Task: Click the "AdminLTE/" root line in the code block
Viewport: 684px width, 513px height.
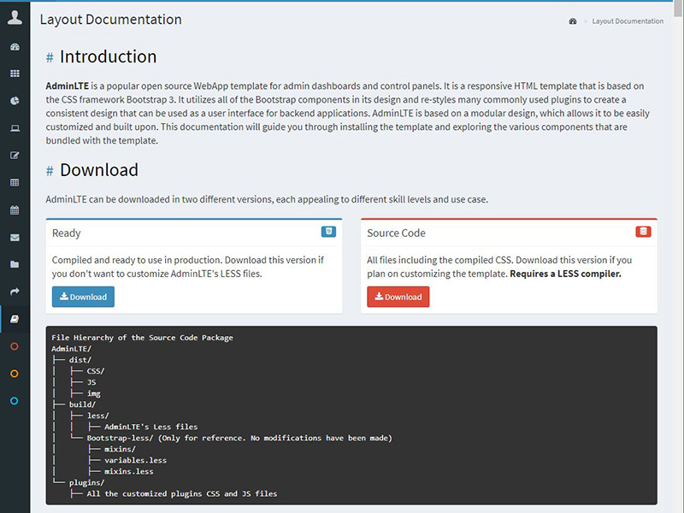Action: [x=72, y=349]
